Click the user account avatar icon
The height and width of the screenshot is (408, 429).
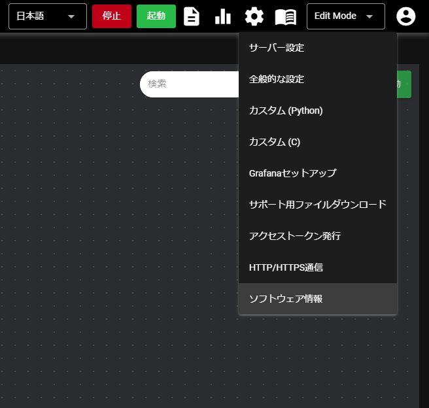pos(406,16)
